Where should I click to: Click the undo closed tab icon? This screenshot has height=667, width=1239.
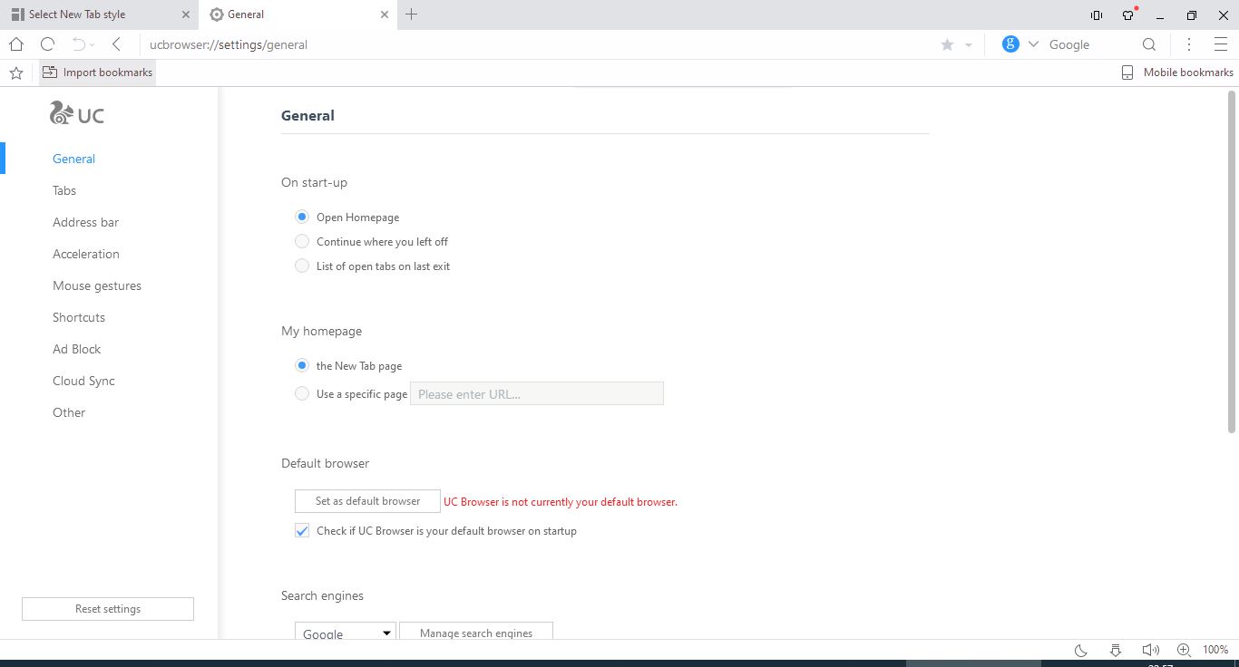point(80,44)
